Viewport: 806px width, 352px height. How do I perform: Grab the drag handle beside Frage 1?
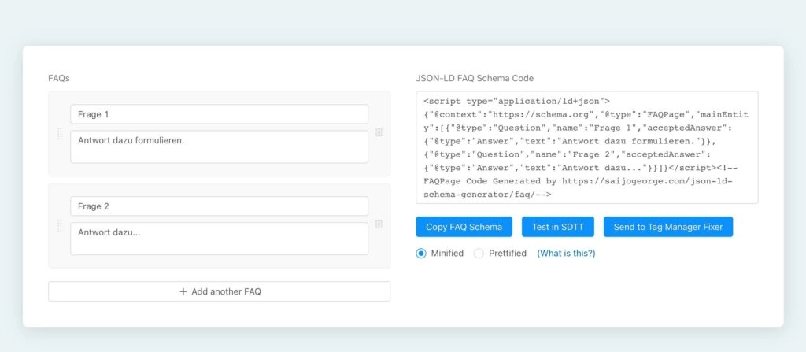click(x=59, y=134)
